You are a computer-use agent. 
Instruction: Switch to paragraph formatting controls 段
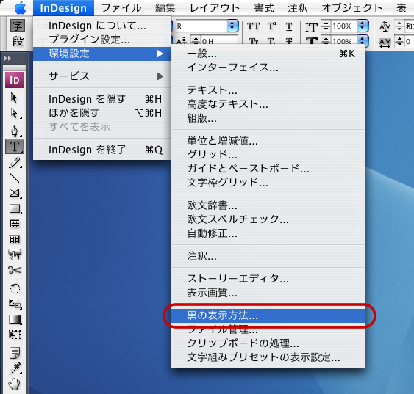18,41
